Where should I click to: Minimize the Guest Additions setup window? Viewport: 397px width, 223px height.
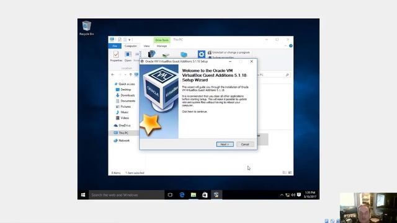pyautogui.click(x=230, y=61)
